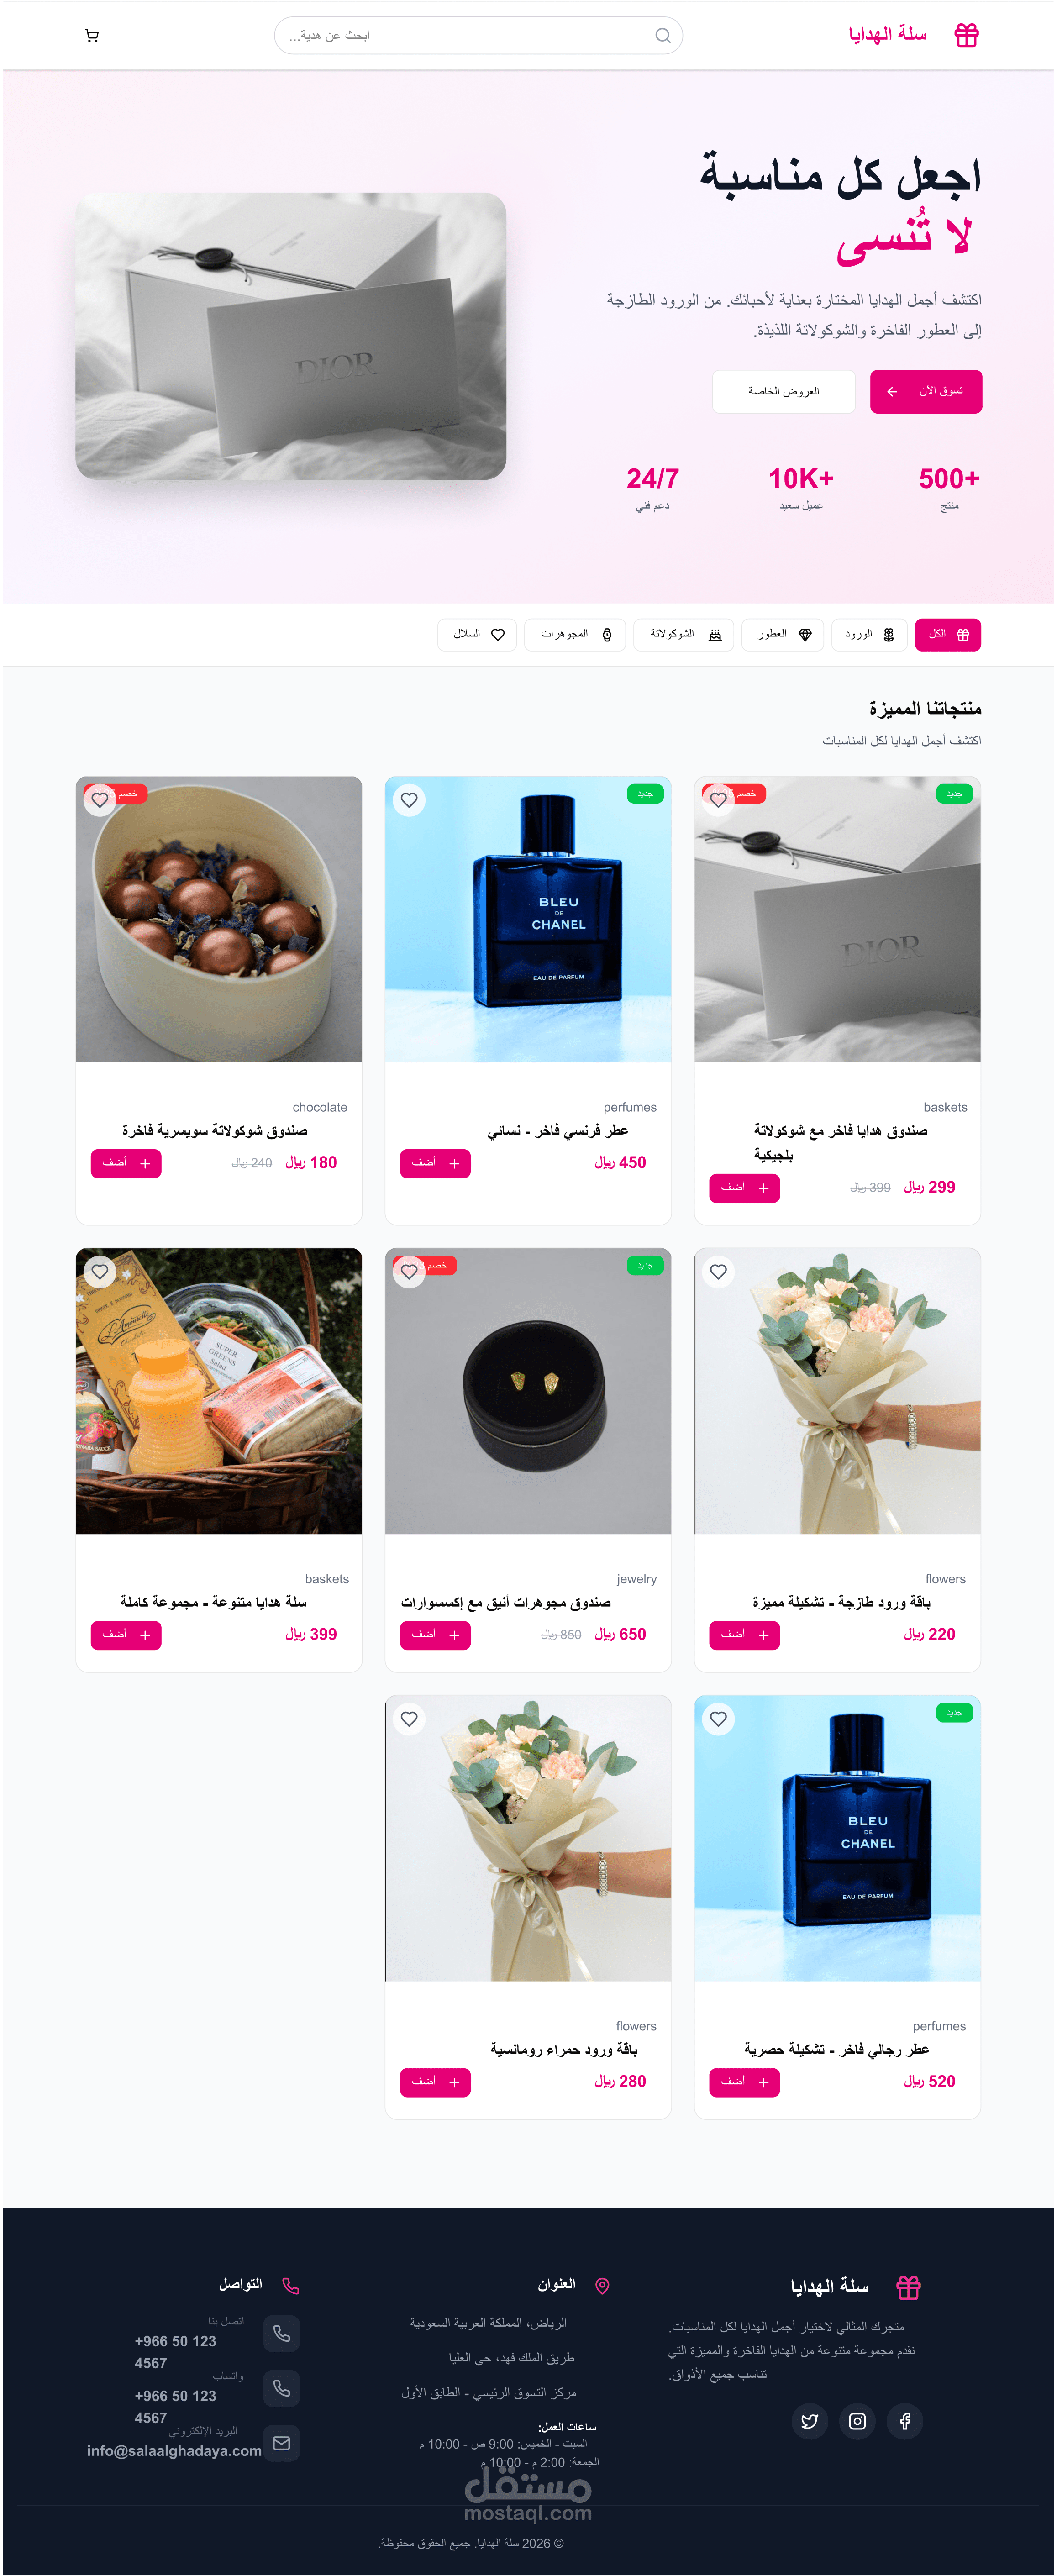The width and height of the screenshot is (1057, 2576).
Task: Click the gift logo in header
Action: pos(966,35)
